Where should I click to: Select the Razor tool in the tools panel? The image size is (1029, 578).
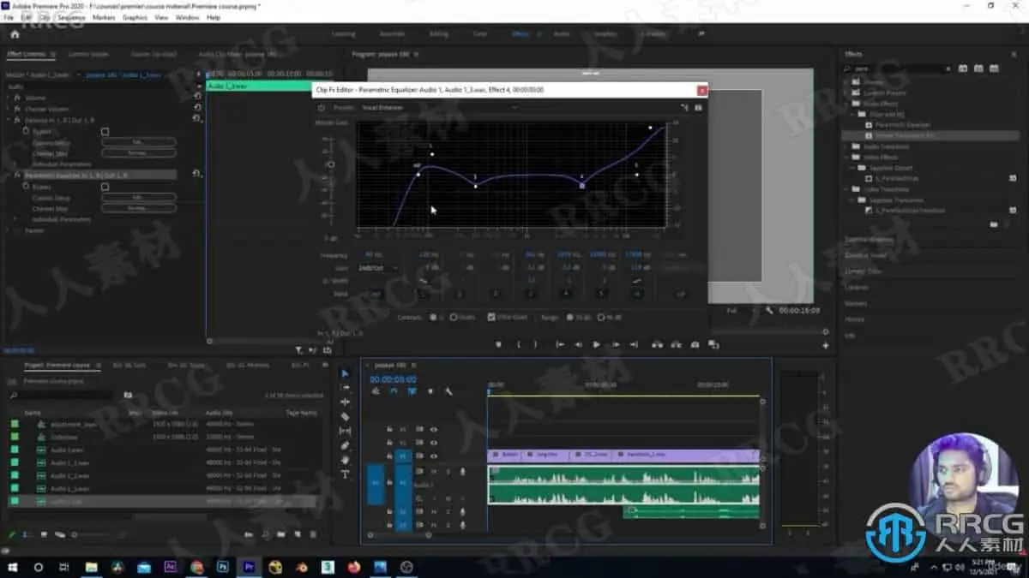click(x=345, y=416)
